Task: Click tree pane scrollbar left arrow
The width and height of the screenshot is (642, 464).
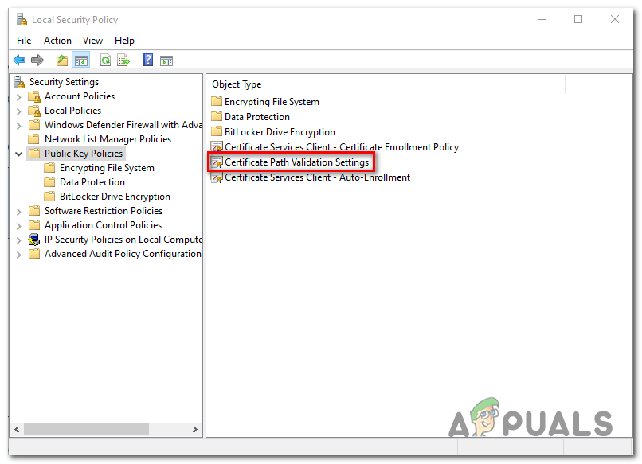Action: pos(17,429)
